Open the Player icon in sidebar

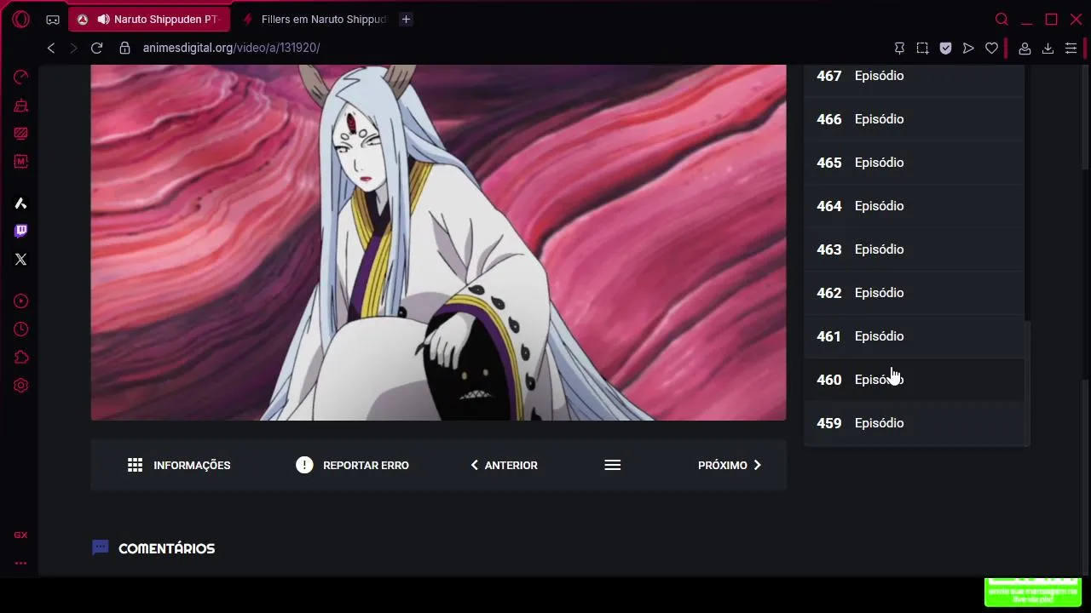[21, 301]
